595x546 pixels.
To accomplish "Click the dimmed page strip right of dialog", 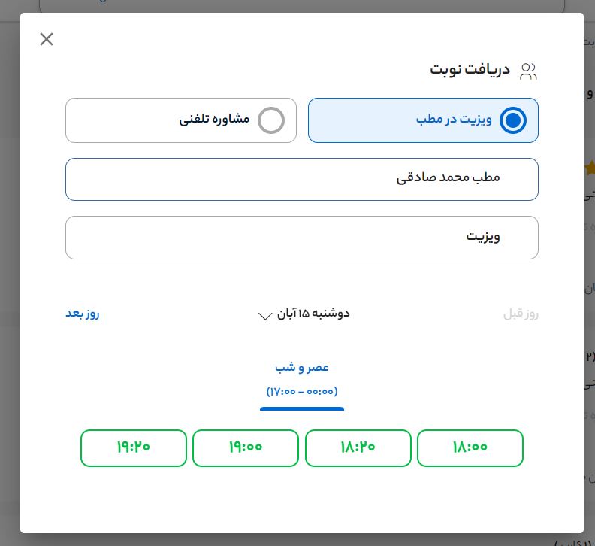I will tap(589, 301).
